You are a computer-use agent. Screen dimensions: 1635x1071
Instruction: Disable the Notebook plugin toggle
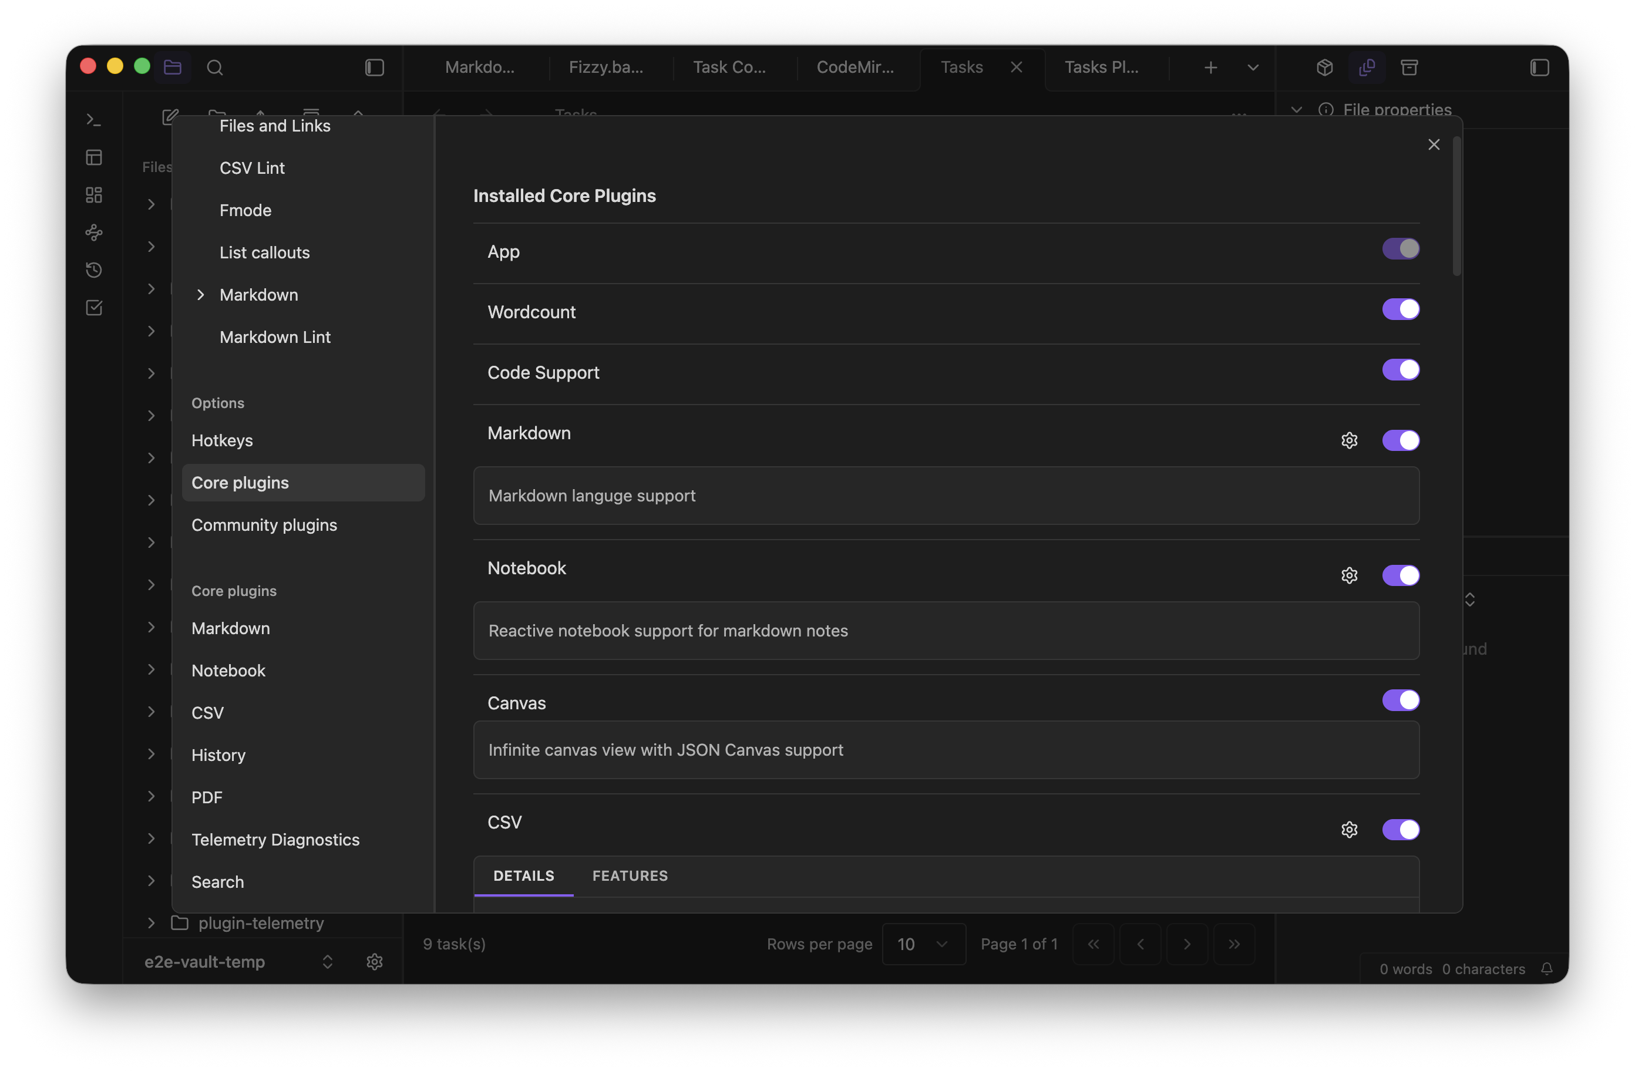point(1401,575)
